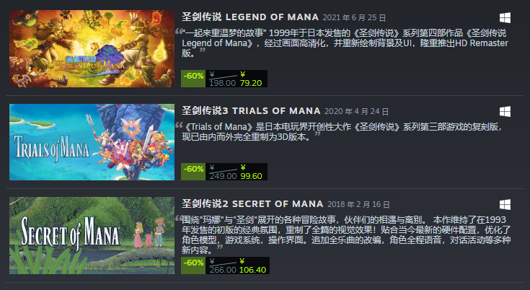This screenshot has width=530, height=290.
Task: Click the 2020 年 4 月 24 日 release date
Action: point(357,111)
